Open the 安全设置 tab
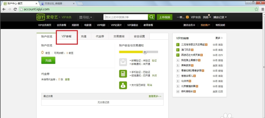 coord(139,36)
